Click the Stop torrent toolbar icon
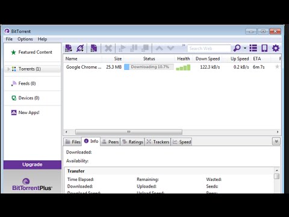 click(x=145, y=48)
